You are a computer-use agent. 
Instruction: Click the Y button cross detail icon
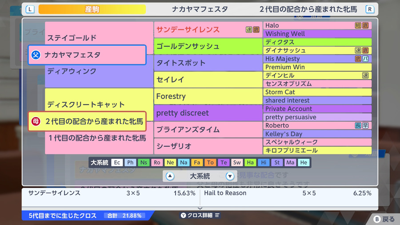click(x=184, y=215)
